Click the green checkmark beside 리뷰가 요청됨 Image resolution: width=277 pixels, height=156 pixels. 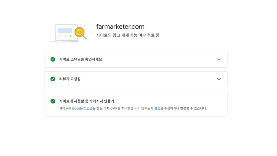[x=53, y=79]
